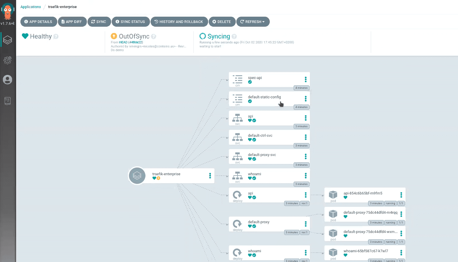Click the whoami-65bf587c67-k7wl7 pod cube icon

point(333,253)
